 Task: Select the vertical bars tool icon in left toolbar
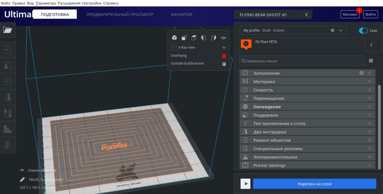pos(7,145)
